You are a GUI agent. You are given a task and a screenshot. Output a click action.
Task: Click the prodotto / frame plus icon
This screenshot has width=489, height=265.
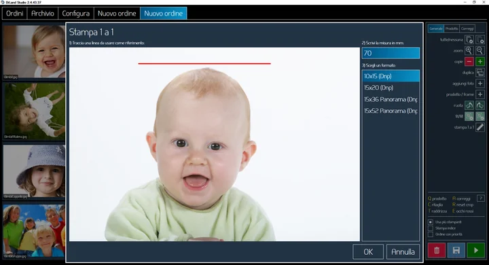click(480, 94)
